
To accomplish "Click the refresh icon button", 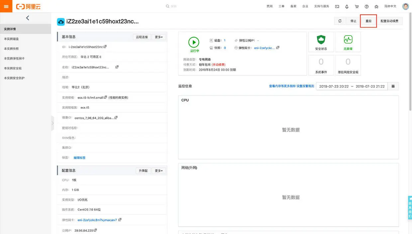I will pos(340,21).
